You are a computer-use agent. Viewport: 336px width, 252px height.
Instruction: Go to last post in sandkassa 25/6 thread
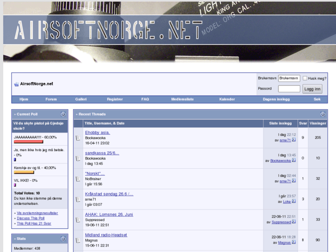click(294, 160)
